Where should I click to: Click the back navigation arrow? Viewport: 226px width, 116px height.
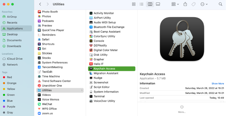pyautogui.click(x=40, y=4)
